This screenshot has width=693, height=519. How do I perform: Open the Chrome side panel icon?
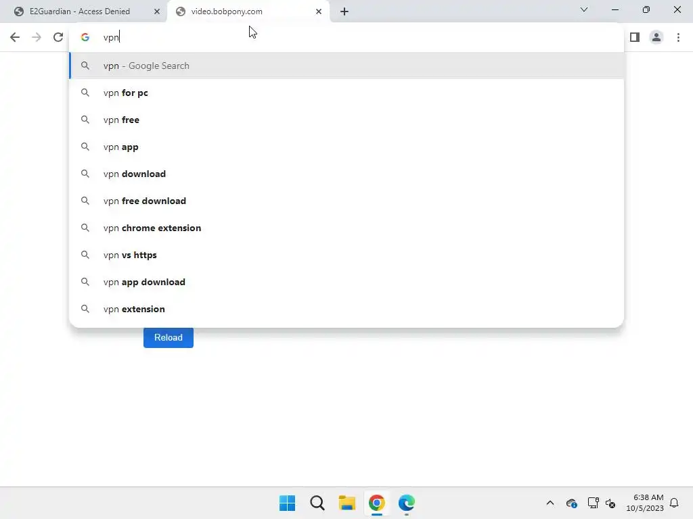(x=635, y=37)
